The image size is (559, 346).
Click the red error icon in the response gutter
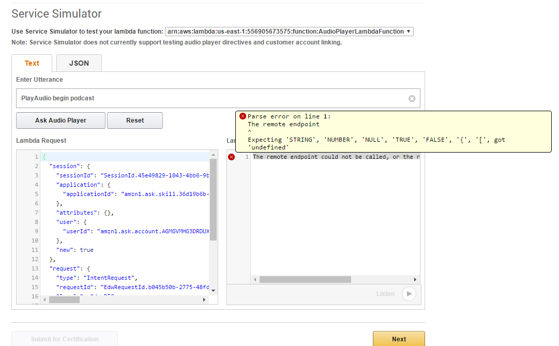[231, 157]
